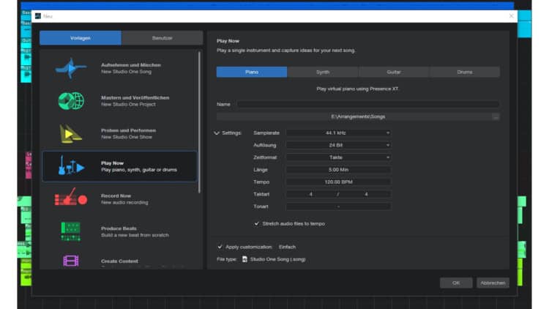Click the template list vertical scrollbar
This screenshot has width=549, height=309.
pos(200,122)
